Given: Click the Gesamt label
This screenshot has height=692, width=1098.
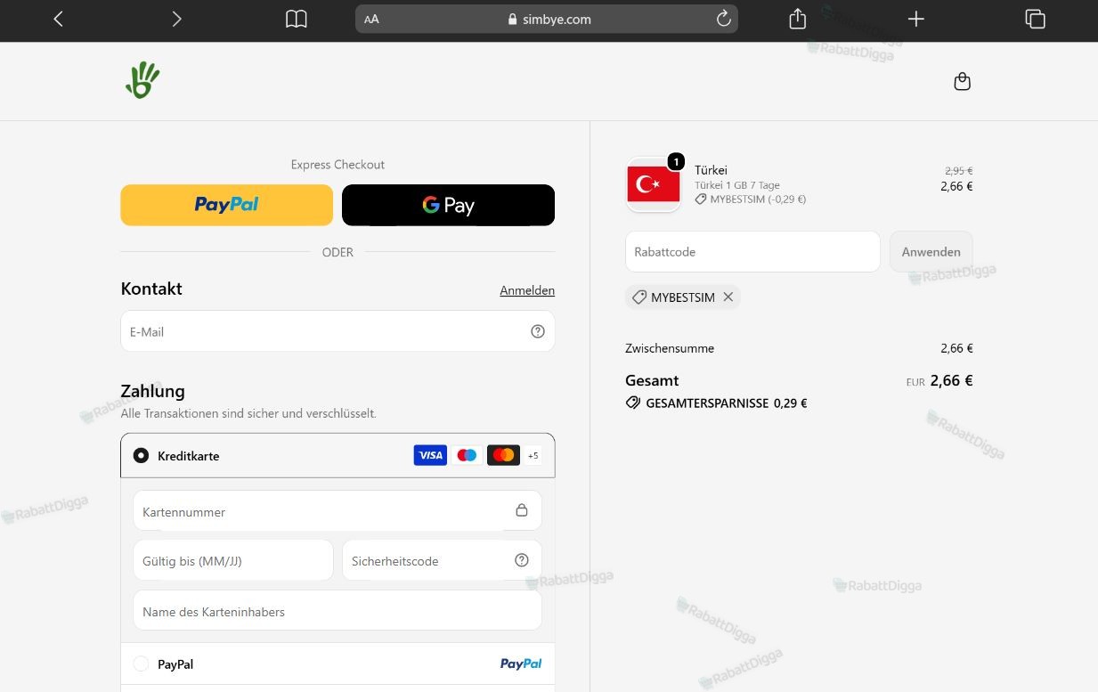Looking at the screenshot, I should 652,380.
